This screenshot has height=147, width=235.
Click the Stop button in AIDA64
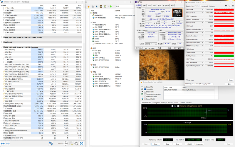click(x=156, y=144)
